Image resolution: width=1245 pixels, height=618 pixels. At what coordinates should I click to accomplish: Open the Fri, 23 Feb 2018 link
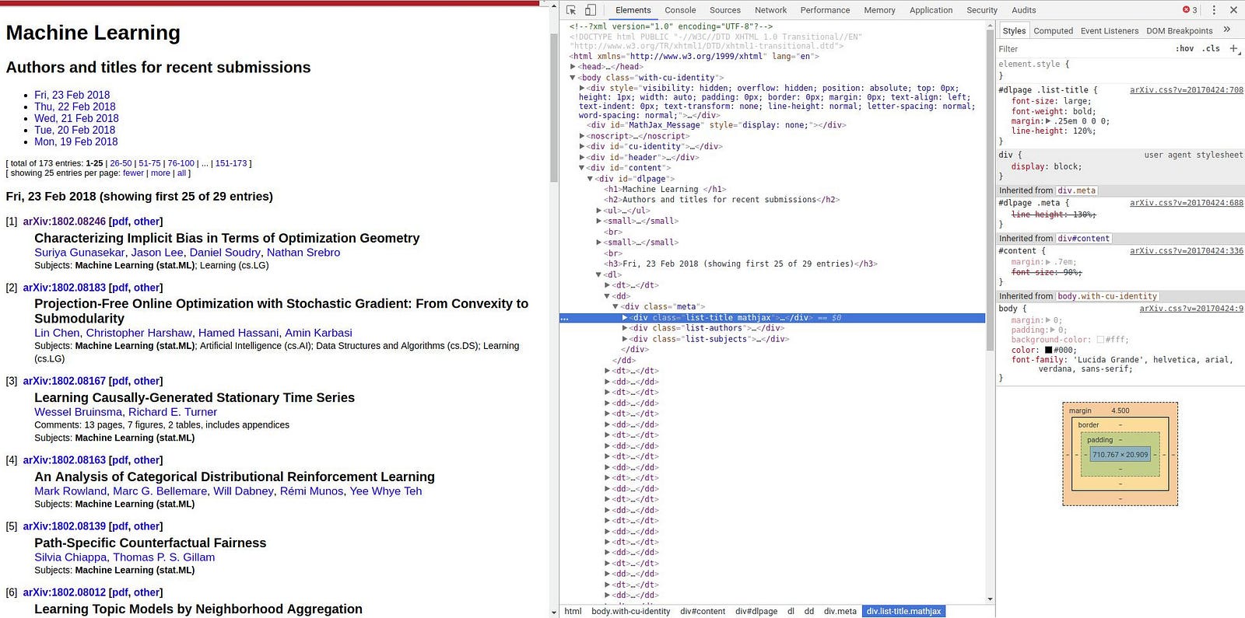[72, 95]
